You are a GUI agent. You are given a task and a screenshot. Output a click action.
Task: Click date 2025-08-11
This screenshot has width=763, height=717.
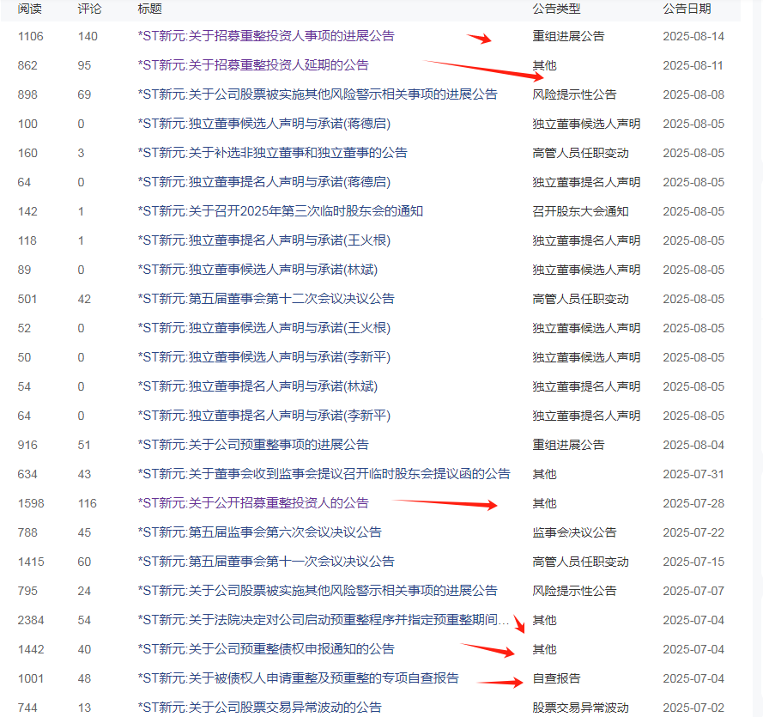[x=693, y=66]
